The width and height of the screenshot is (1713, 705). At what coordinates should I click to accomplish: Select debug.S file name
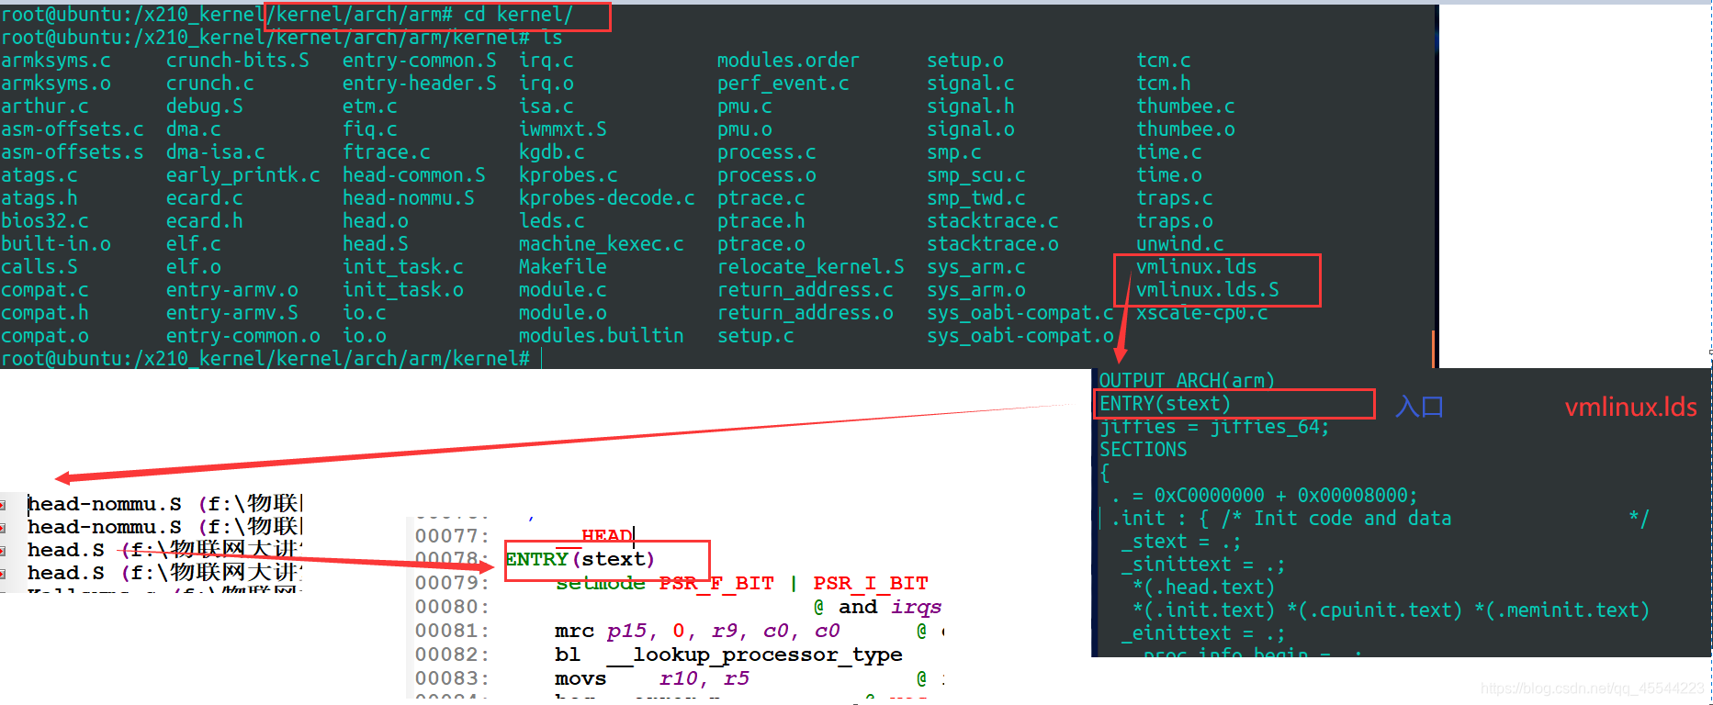point(205,106)
